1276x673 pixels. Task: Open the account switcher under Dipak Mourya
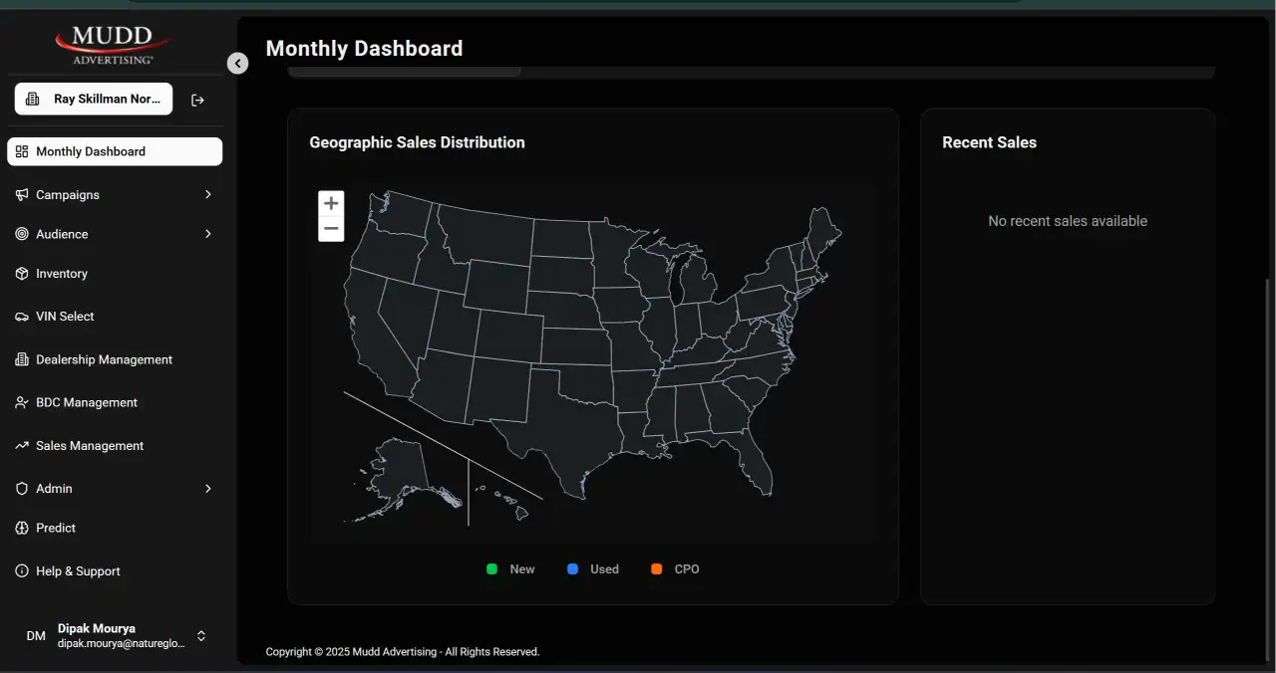tap(200, 635)
